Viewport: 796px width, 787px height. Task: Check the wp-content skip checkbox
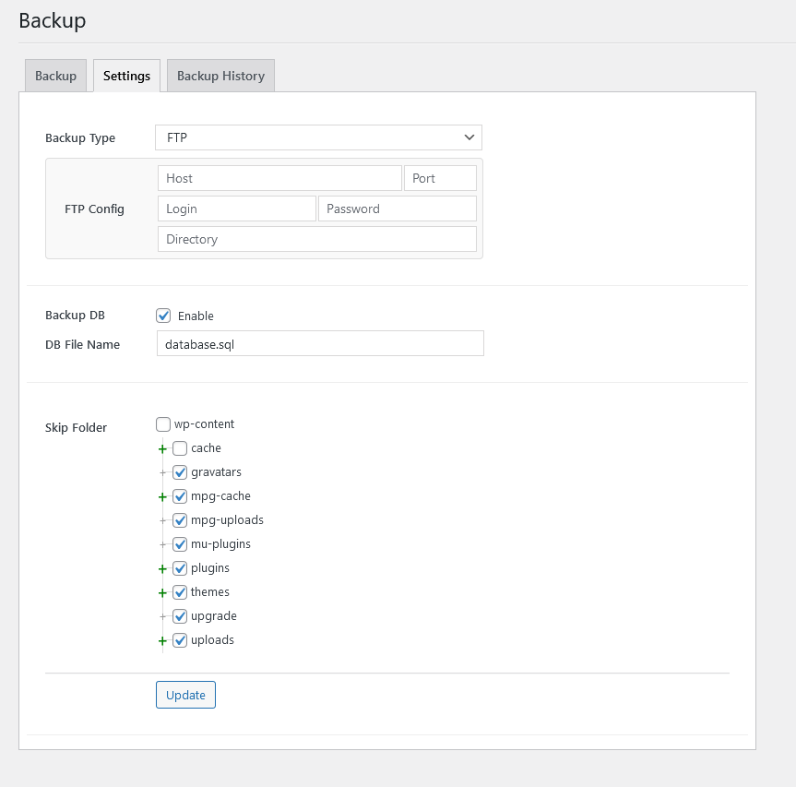(163, 424)
